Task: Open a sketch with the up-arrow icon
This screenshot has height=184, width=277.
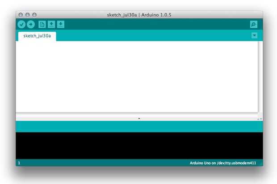Action: coord(51,25)
